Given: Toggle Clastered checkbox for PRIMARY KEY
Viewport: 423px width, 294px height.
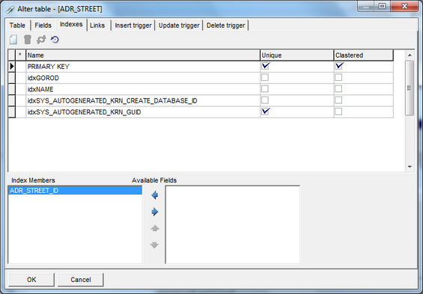Looking at the screenshot, I should (x=339, y=66).
